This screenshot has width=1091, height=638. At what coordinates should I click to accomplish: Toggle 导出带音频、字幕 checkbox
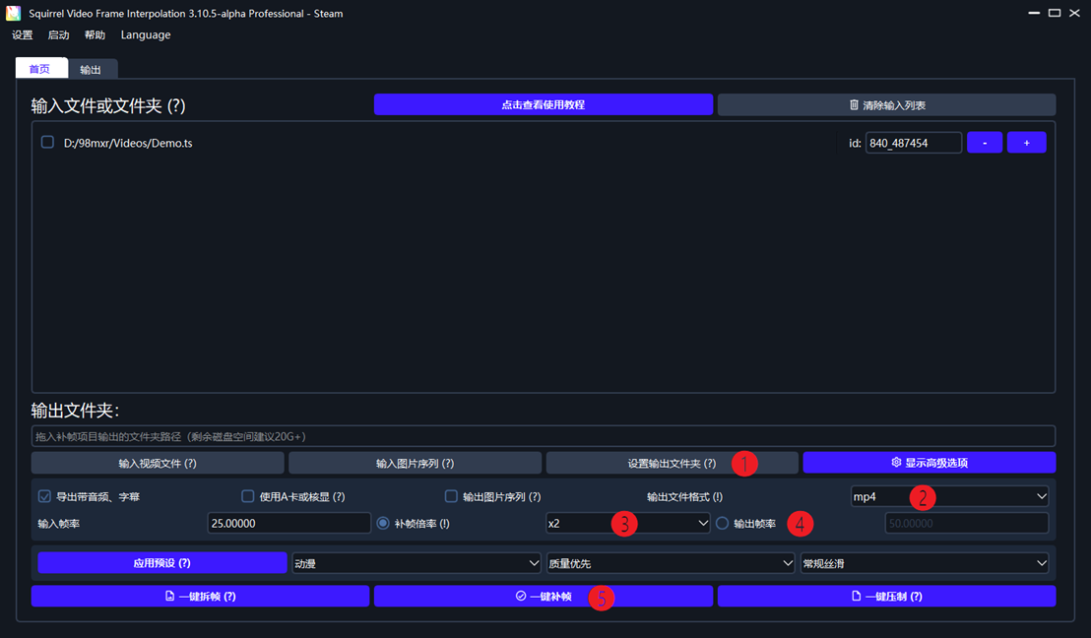(x=44, y=496)
